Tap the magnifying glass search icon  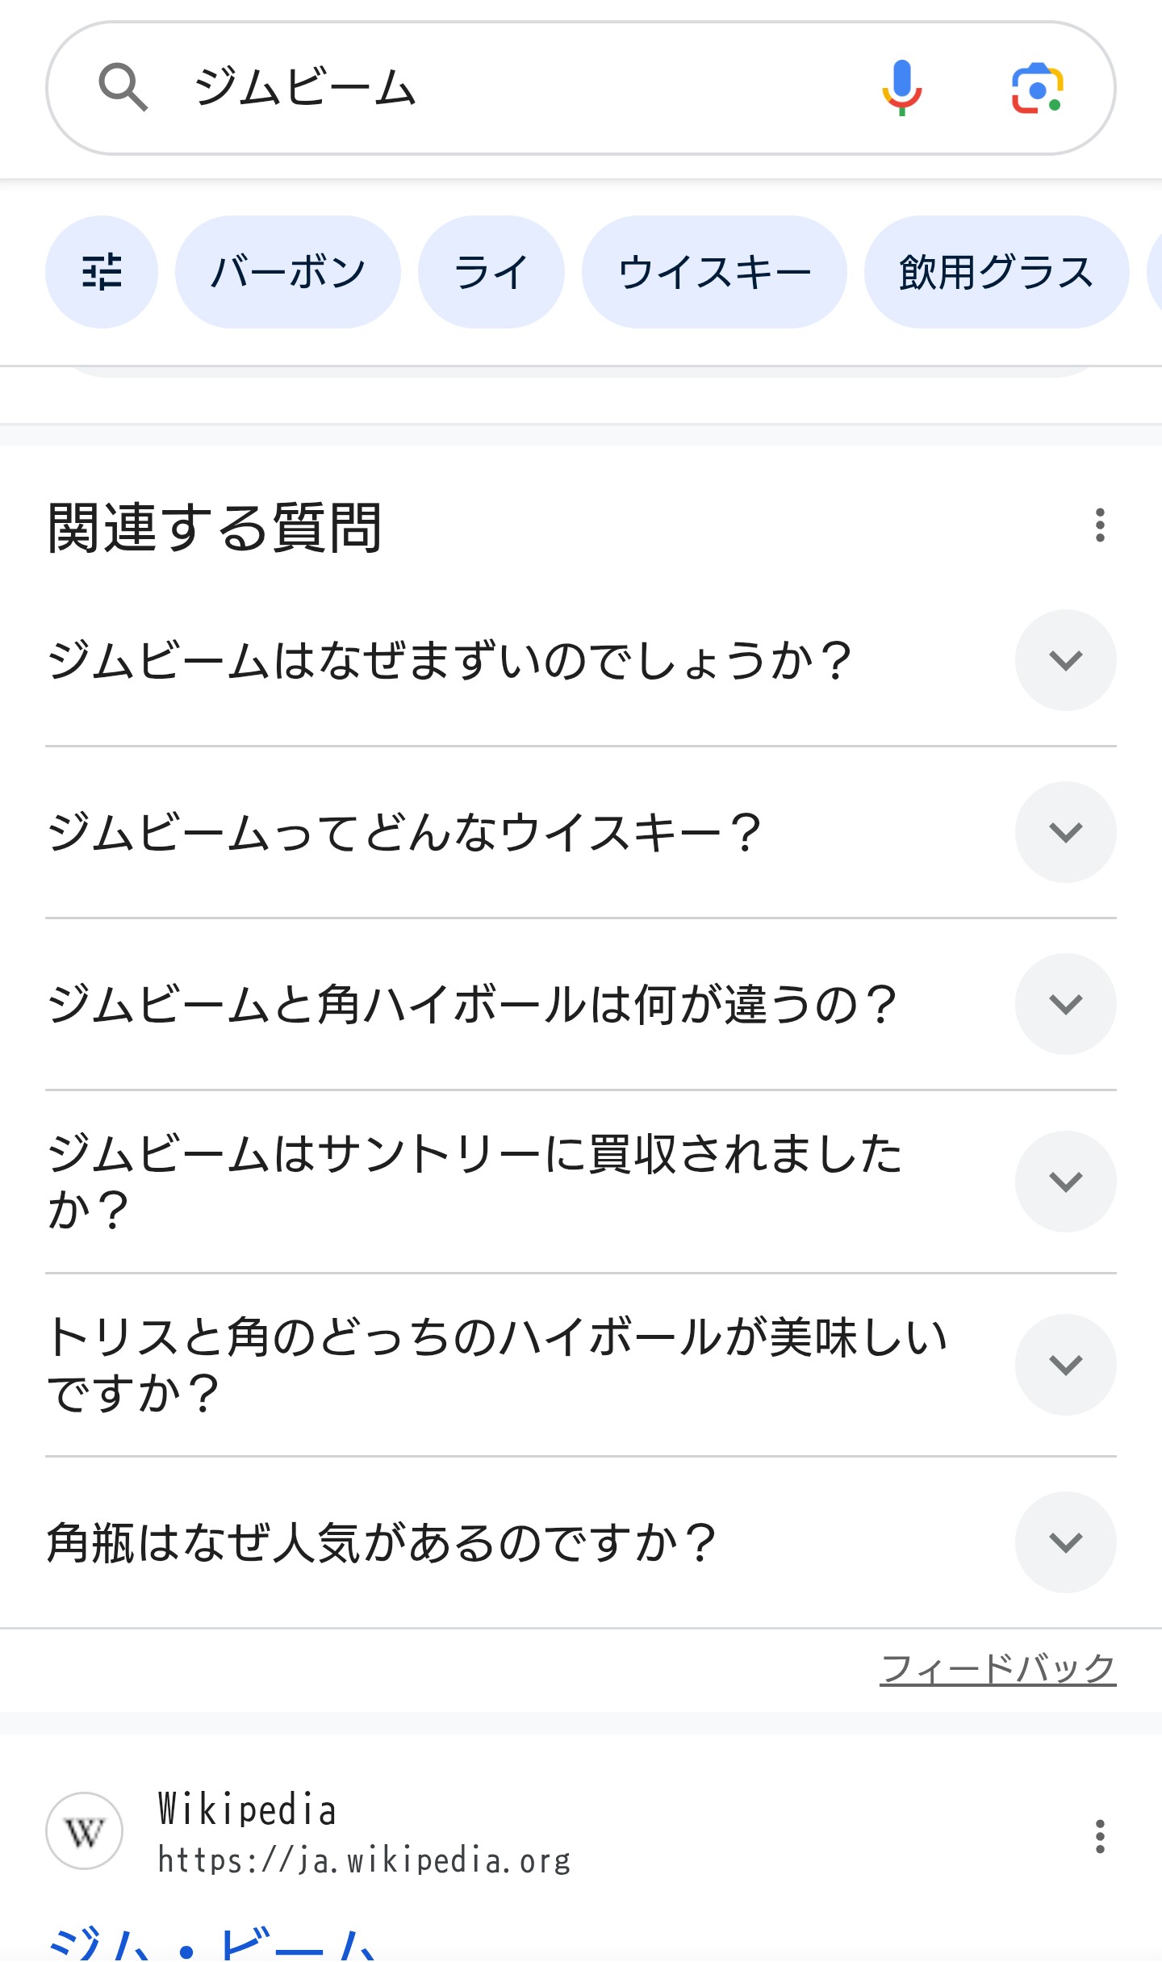click(123, 87)
